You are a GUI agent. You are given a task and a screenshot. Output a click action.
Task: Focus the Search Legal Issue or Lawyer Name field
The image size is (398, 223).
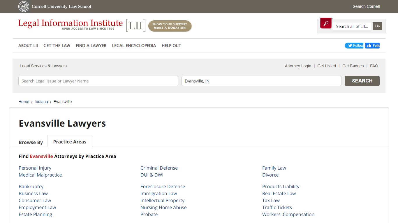point(98,81)
